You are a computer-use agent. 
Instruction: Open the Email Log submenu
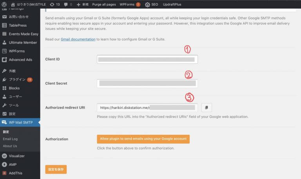[x=10, y=139]
